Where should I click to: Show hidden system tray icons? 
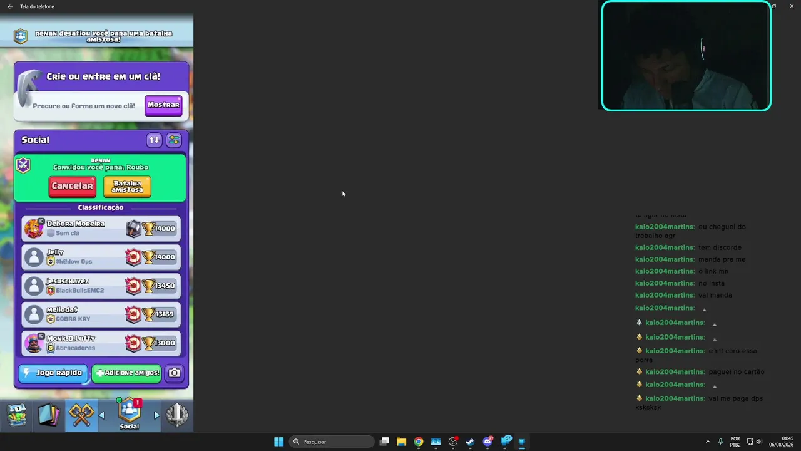pos(708,442)
